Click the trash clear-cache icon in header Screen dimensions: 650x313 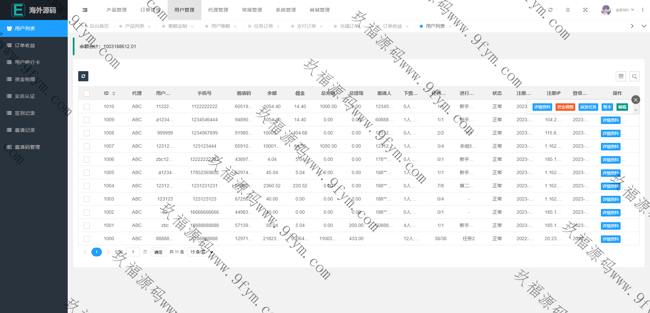568,10
